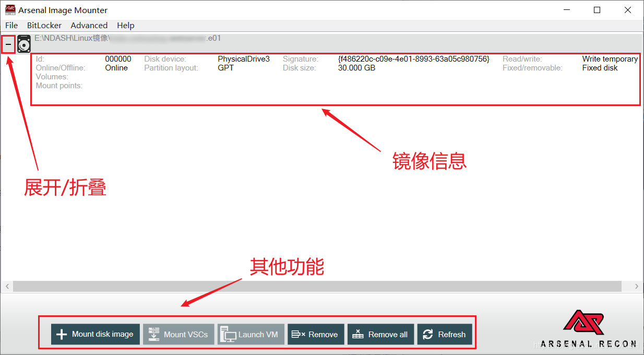
Task: Select the Write temporary value
Action: (x=610, y=59)
